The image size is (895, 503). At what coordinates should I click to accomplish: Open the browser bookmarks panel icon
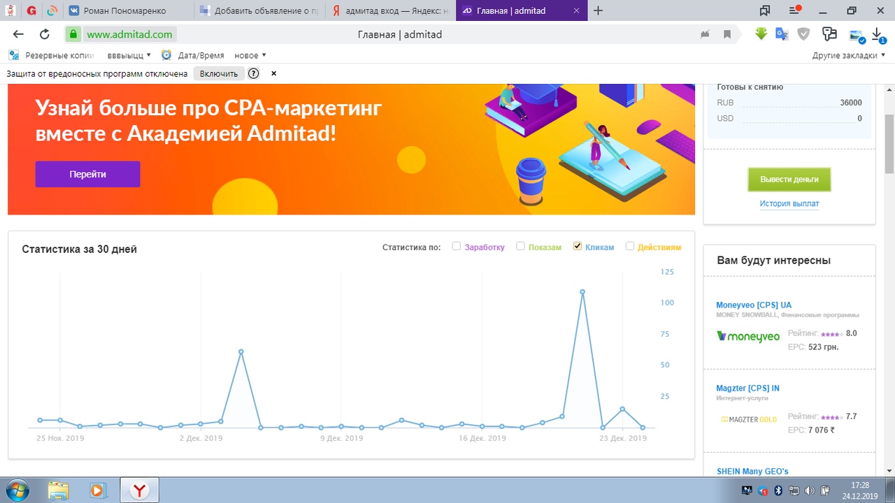coord(764,10)
